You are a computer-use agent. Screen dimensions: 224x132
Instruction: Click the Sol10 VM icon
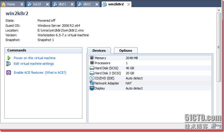coord(29,4)
